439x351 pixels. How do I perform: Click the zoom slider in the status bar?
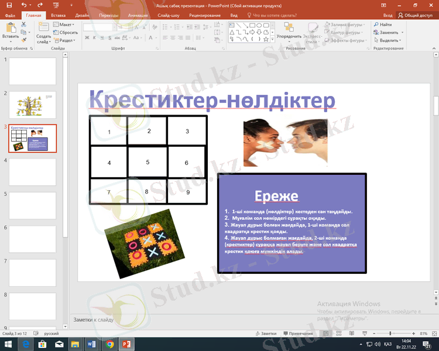(x=390, y=333)
